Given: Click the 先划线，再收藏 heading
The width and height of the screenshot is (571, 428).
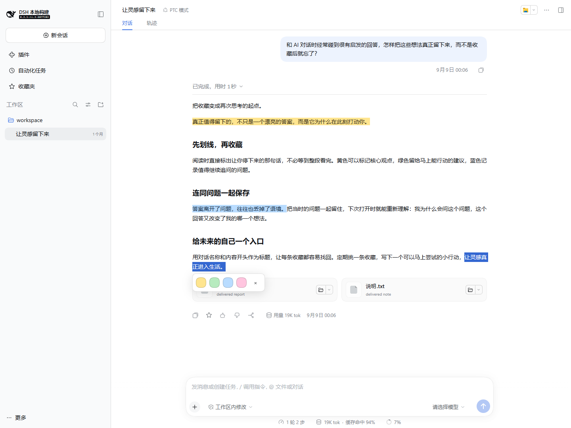Looking at the screenshot, I should tap(217, 145).
